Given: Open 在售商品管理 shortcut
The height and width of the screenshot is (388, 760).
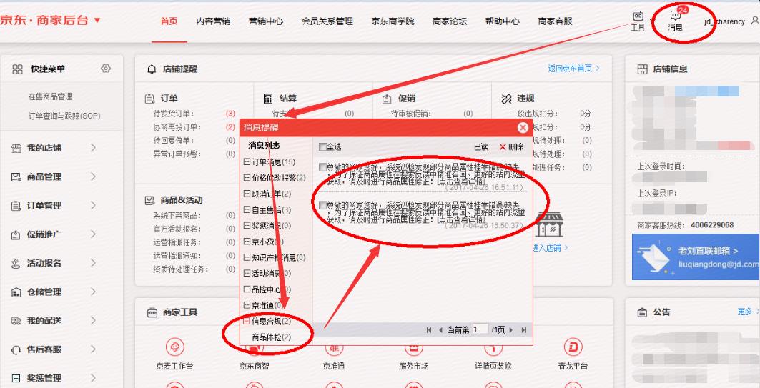Looking at the screenshot, I should click(51, 97).
